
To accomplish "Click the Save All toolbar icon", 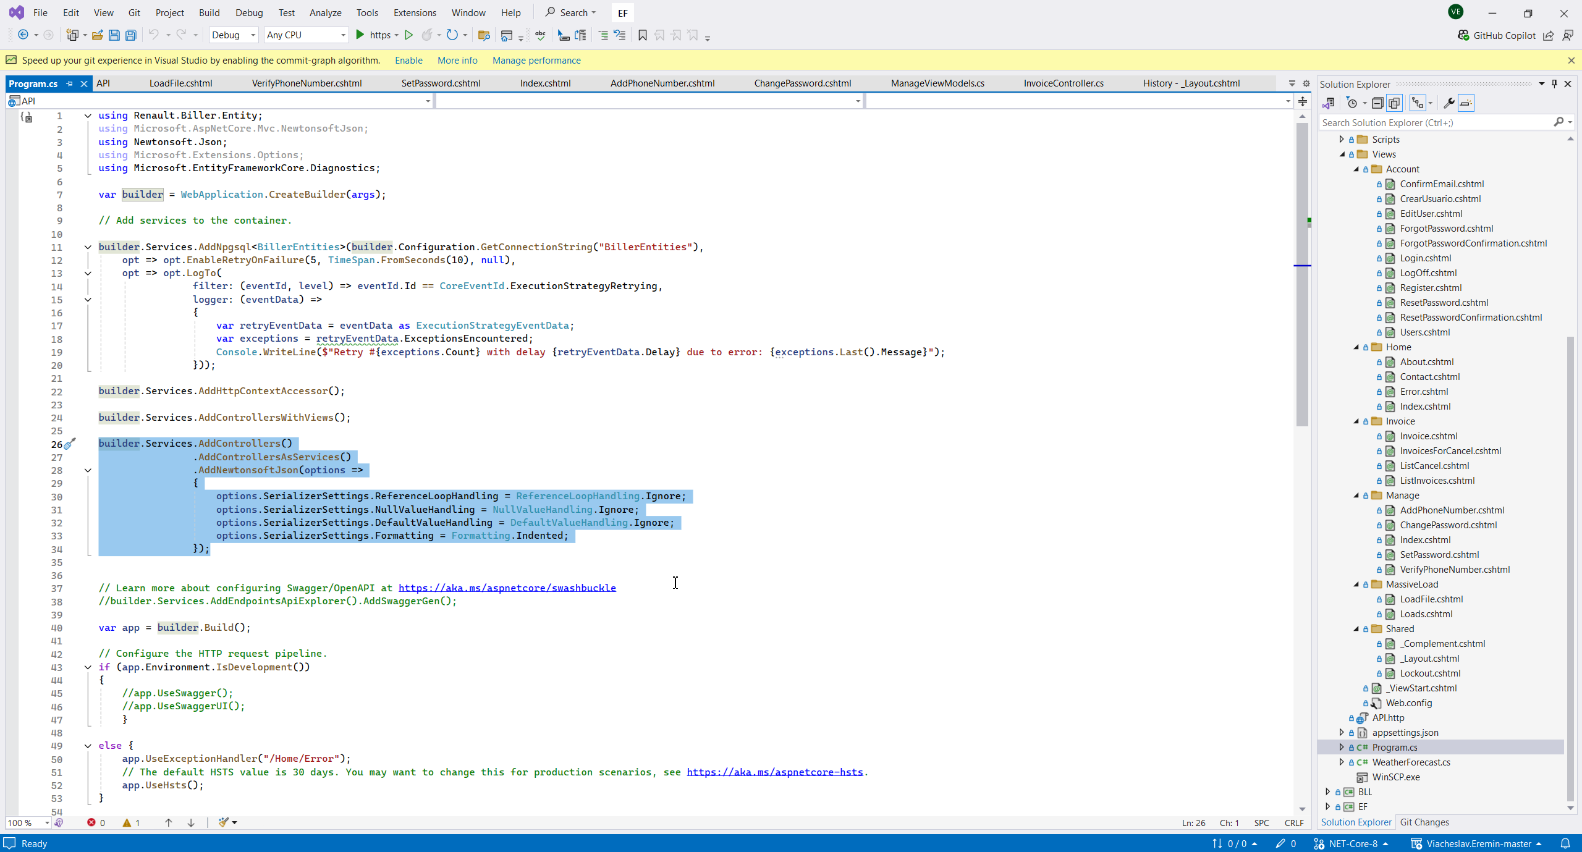I will pos(131,35).
